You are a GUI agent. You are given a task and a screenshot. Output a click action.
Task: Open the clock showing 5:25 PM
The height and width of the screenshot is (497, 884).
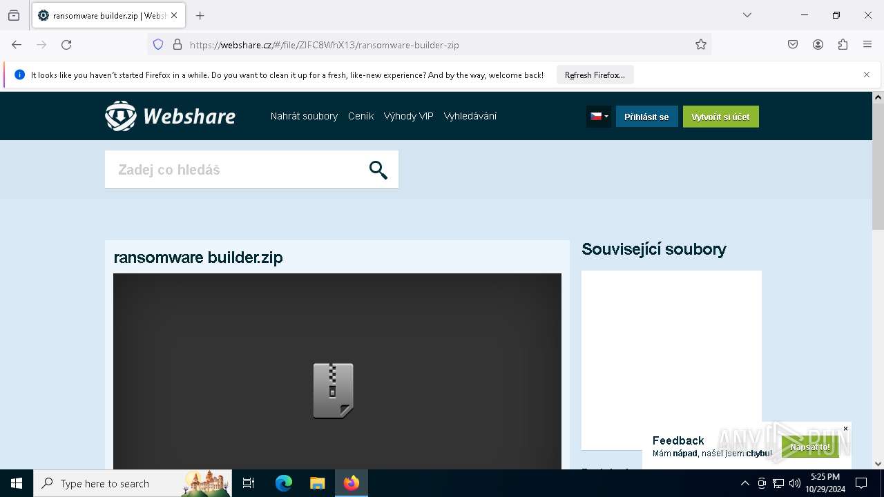click(825, 483)
